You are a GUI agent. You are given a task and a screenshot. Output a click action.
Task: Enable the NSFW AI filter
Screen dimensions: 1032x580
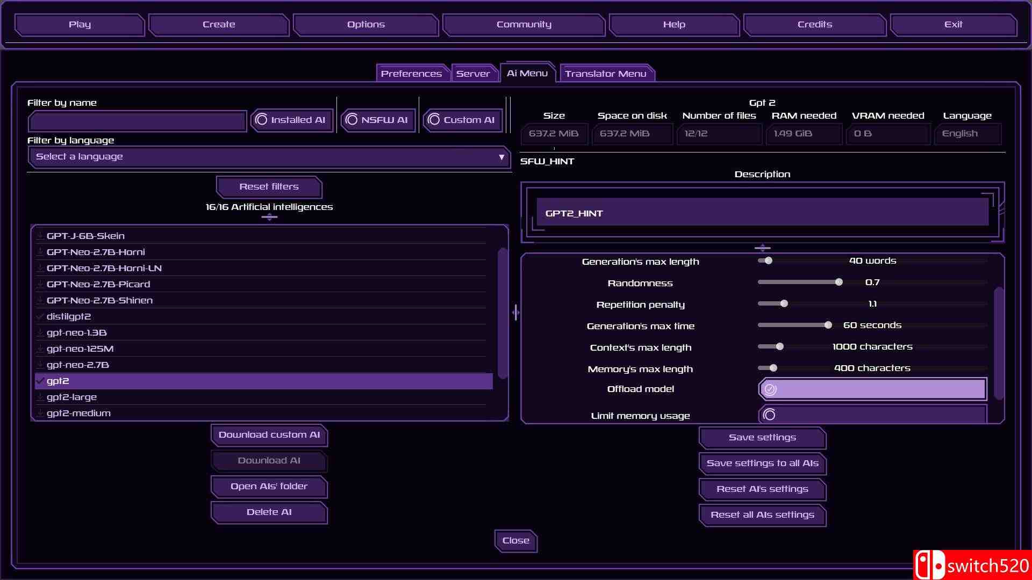coord(377,119)
